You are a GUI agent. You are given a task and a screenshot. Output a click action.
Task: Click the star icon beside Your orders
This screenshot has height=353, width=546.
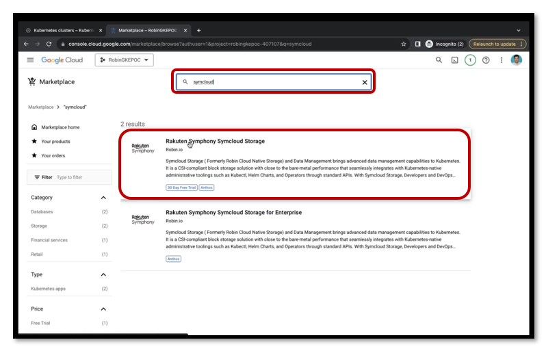(34, 155)
